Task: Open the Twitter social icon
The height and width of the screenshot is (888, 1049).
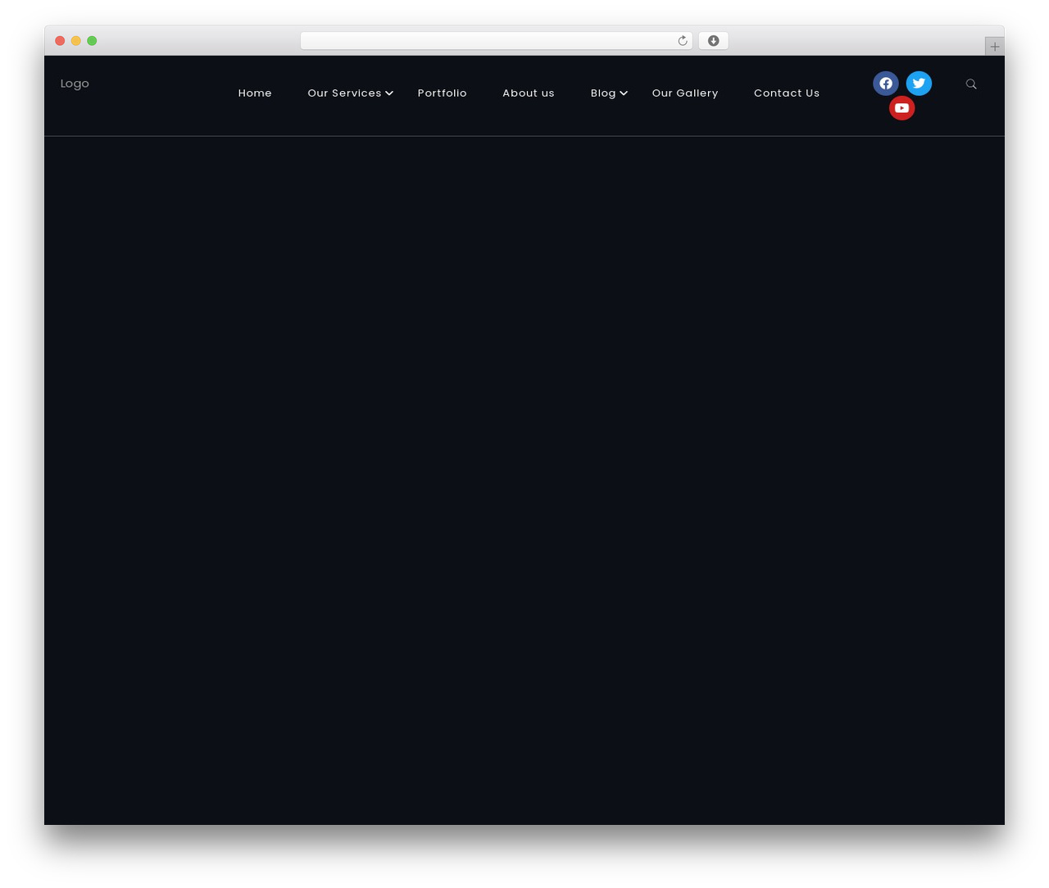Action: coord(919,84)
